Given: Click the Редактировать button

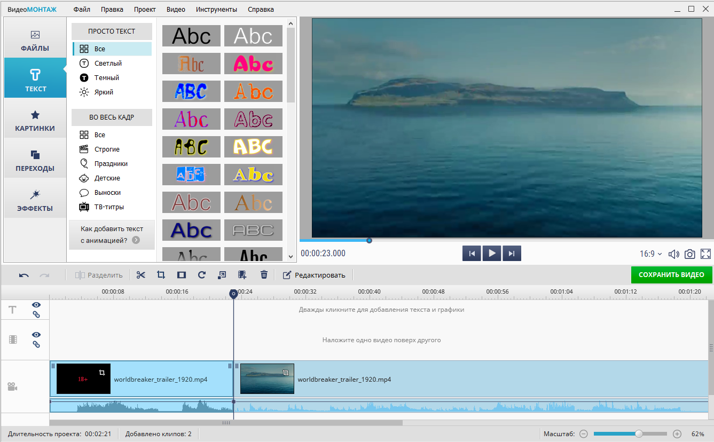Looking at the screenshot, I should [x=314, y=275].
